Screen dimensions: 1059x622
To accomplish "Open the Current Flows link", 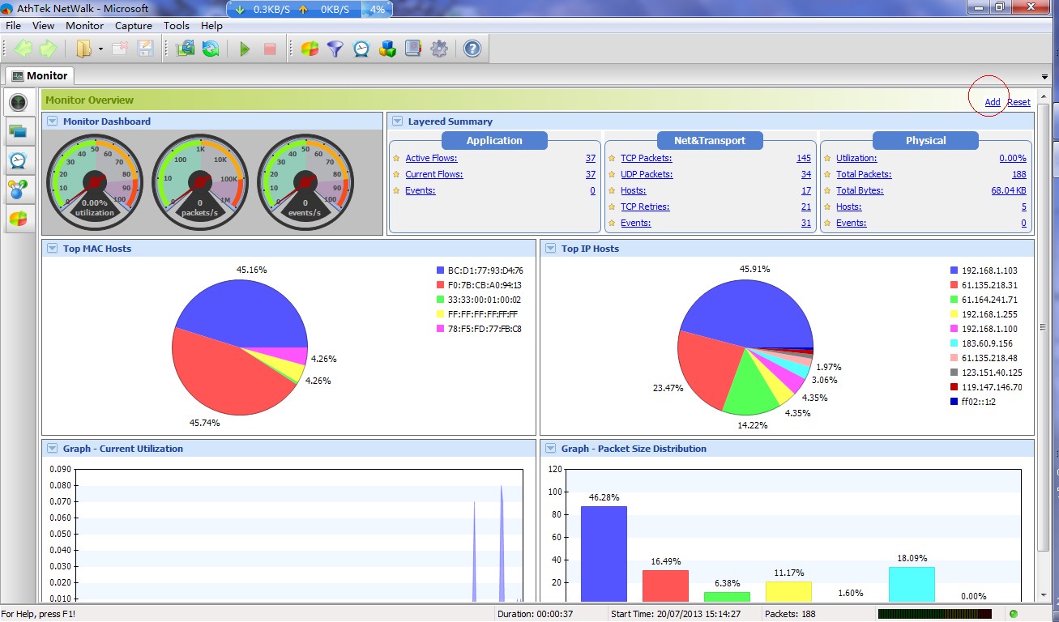I will tap(434, 175).
